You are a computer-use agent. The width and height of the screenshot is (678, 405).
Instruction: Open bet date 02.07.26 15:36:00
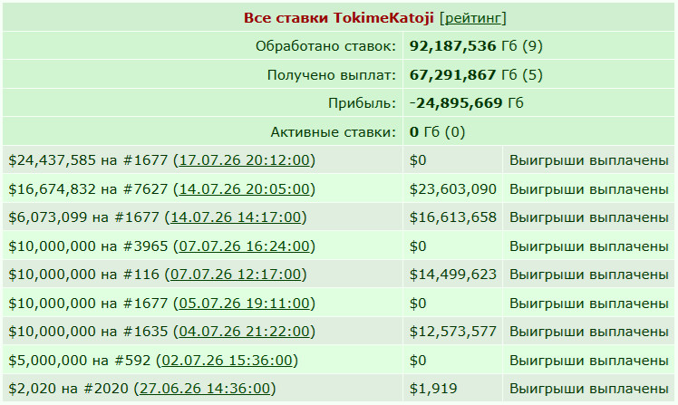(x=227, y=360)
